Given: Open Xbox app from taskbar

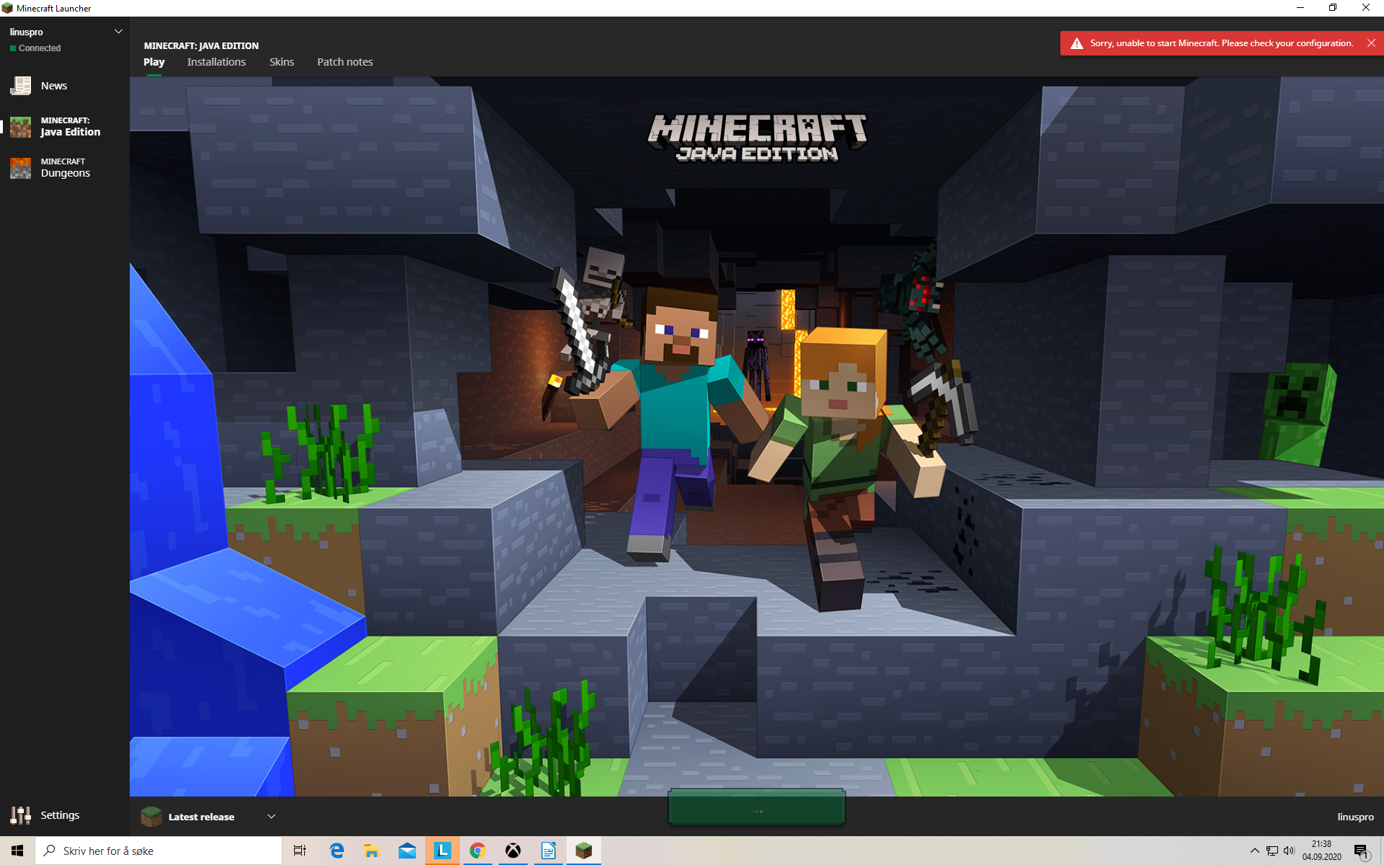Looking at the screenshot, I should [513, 851].
